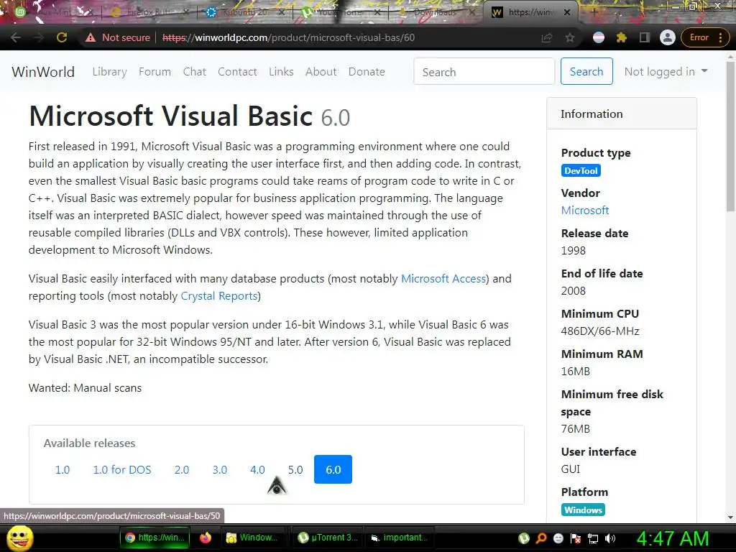The image size is (736, 552).
Task: Select the 1.0 release
Action: (62, 469)
